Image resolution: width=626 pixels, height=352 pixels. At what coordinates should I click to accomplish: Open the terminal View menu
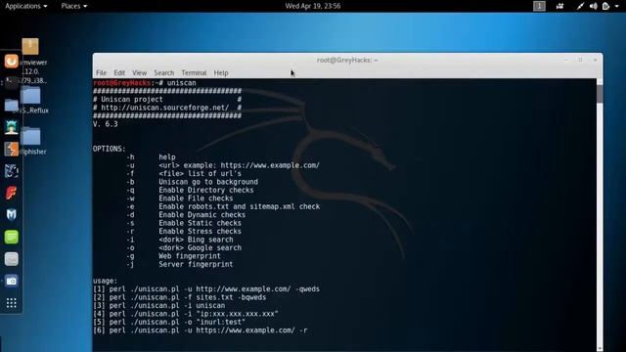click(x=139, y=72)
